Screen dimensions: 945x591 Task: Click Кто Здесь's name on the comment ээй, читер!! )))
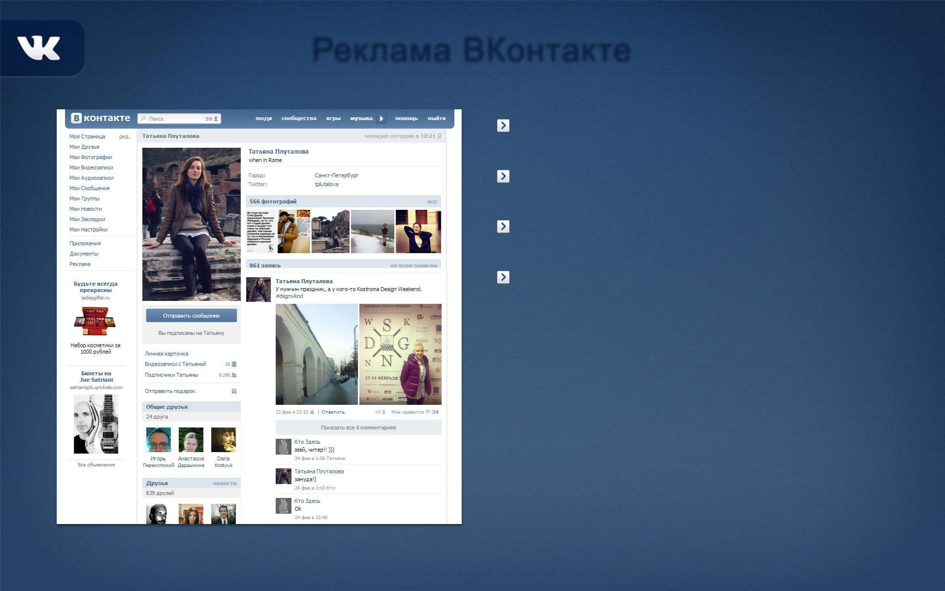307,442
